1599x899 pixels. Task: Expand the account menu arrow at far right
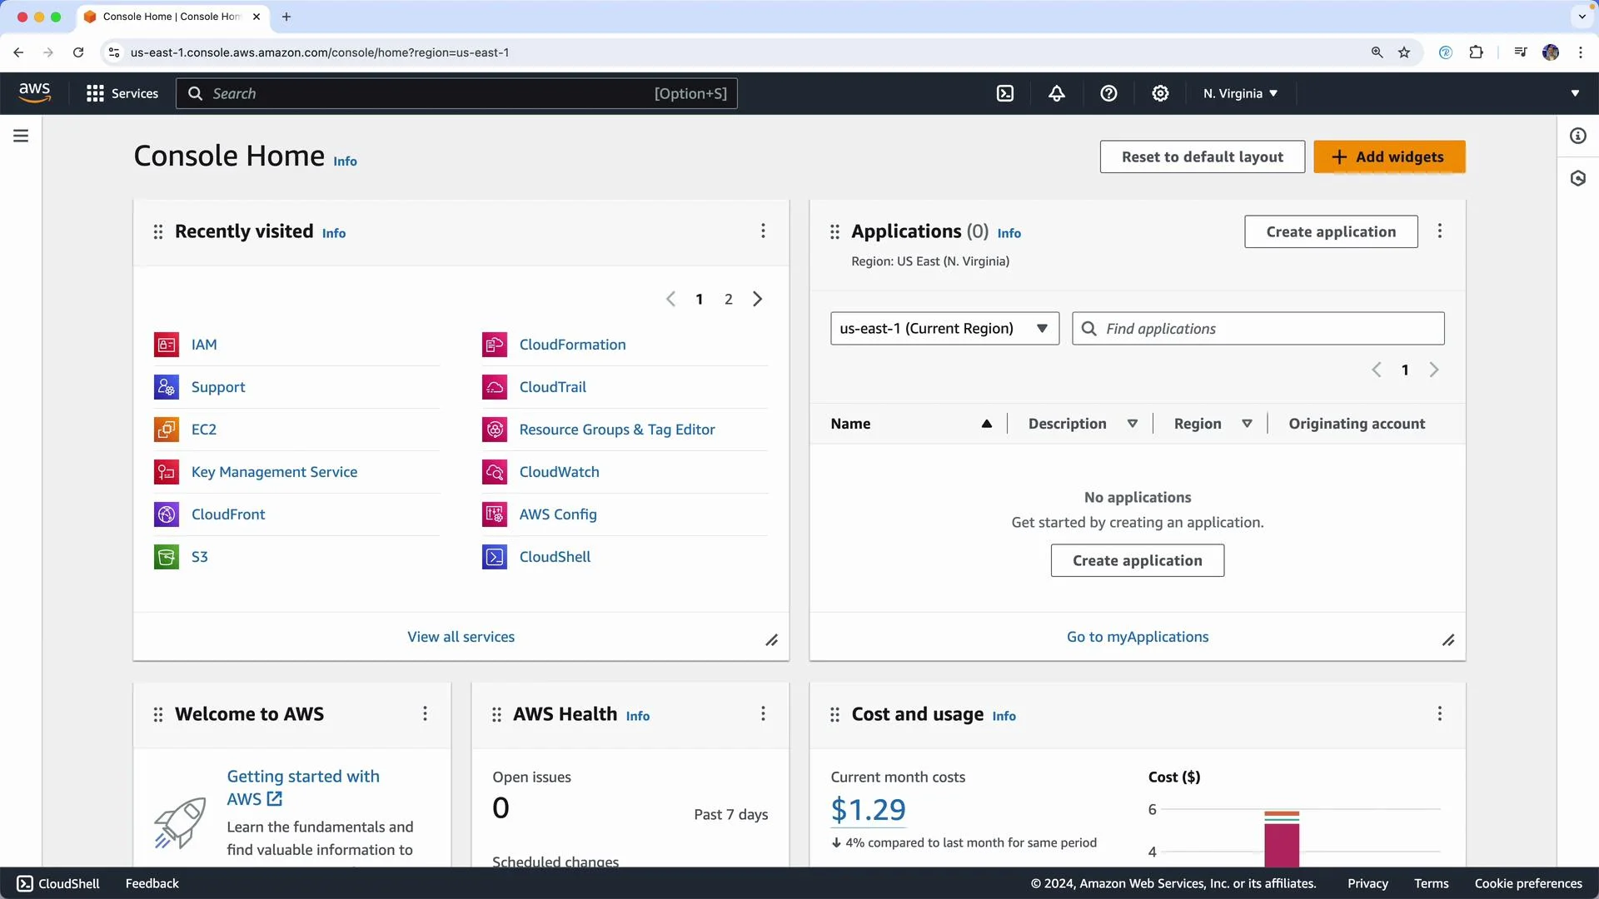[x=1575, y=93]
